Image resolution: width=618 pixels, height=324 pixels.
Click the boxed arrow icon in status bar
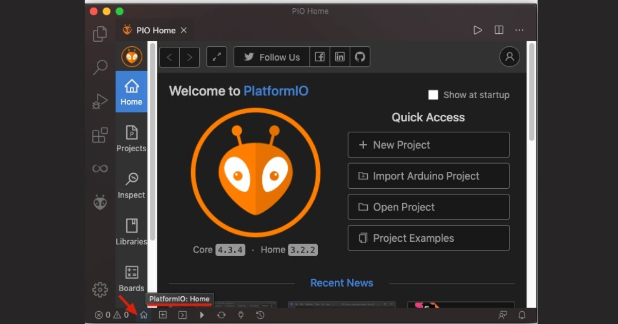click(182, 315)
